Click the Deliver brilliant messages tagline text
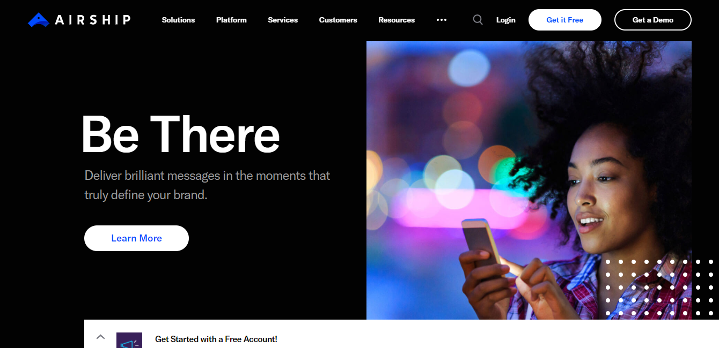The height and width of the screenshot is (348, 719). pos(207,185)
